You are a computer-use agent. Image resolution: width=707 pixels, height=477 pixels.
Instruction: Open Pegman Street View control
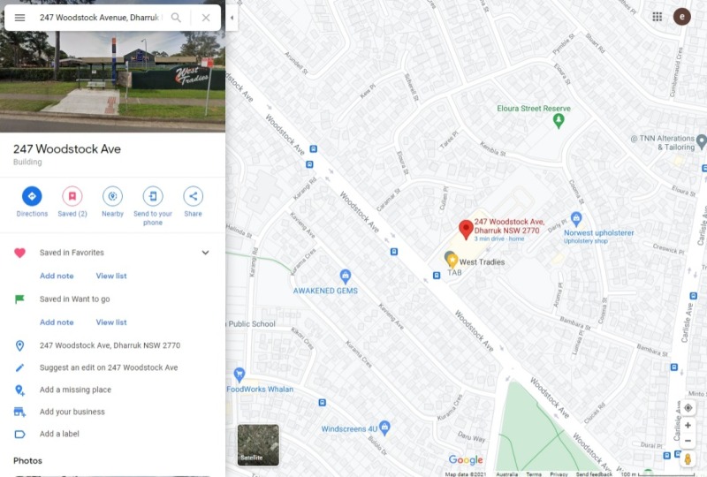pos(688,459)
